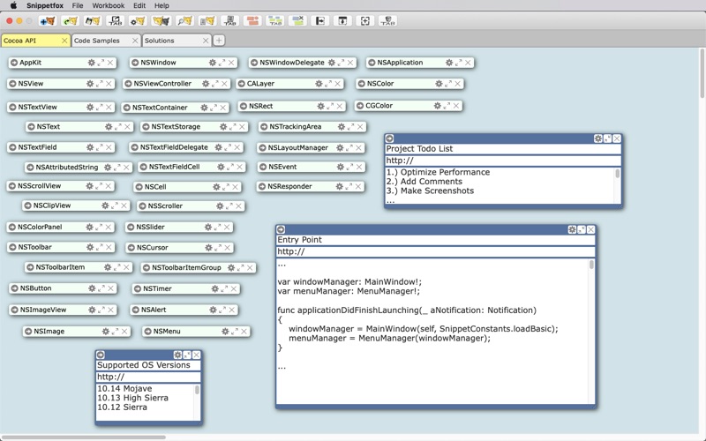Expand the NSTimer snippet using its circle arrow
Viewport: 706px width, 441px height.
click(138, 289)
